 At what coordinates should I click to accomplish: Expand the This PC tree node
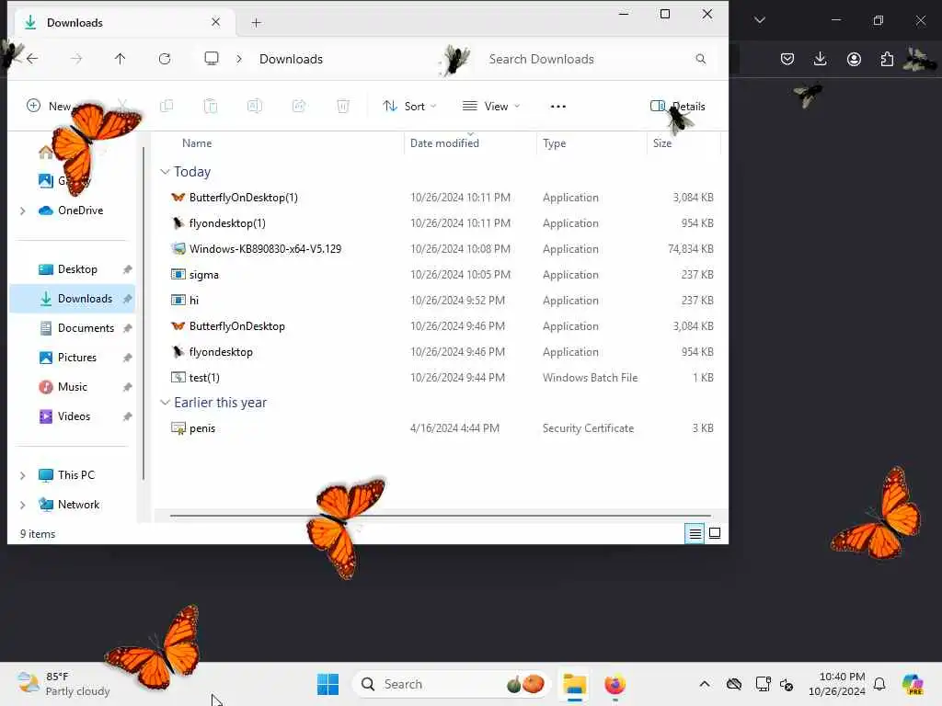pos(23,475)
